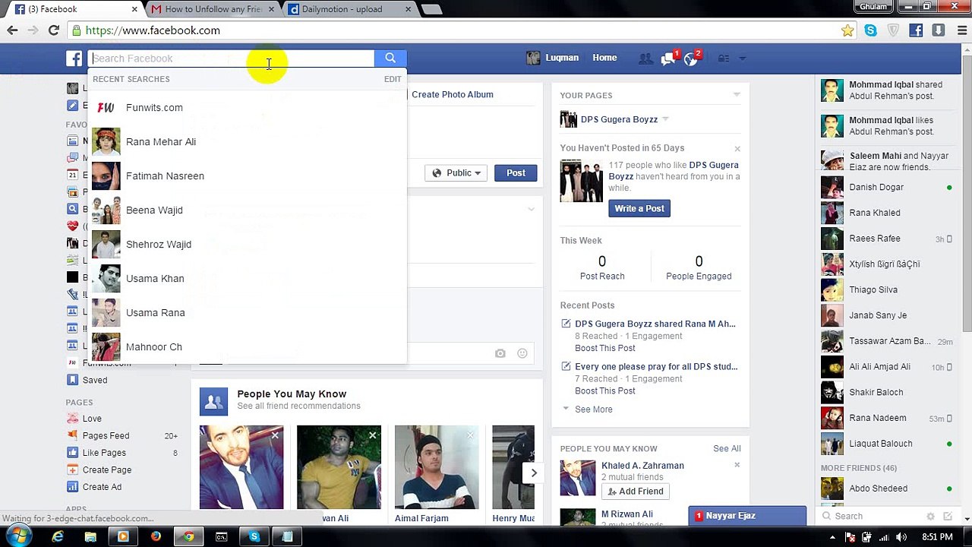Click the chat sidebar compose icon
Screen dimensions: 972x547
[x=949, y=516]
